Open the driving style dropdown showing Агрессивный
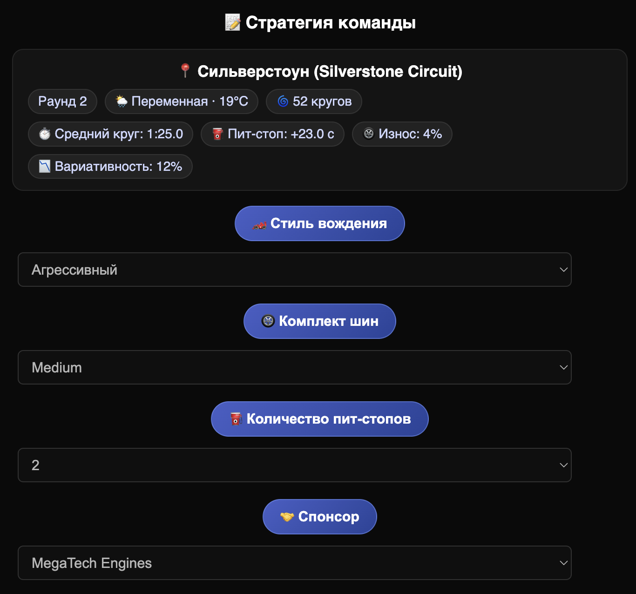Viewport: 636px width, 594px height. 294,270
